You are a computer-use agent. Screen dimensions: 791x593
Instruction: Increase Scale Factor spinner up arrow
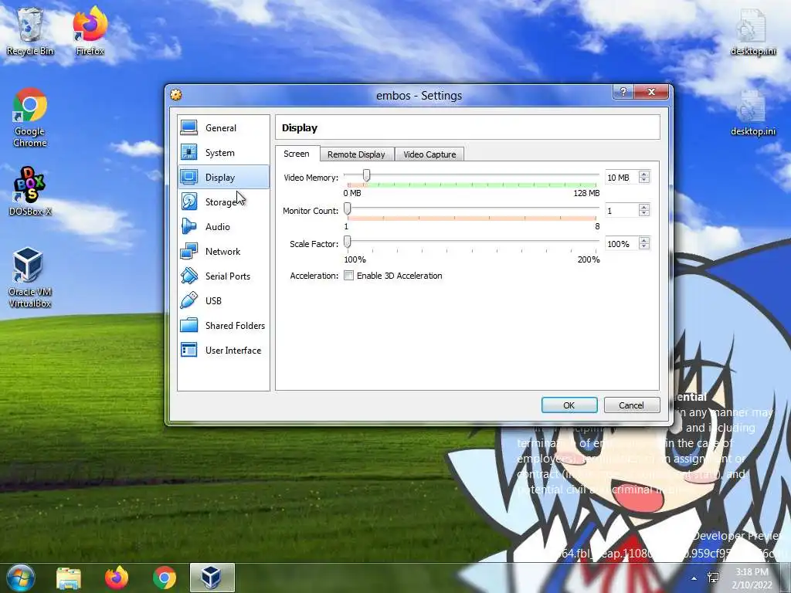point(643,241)
